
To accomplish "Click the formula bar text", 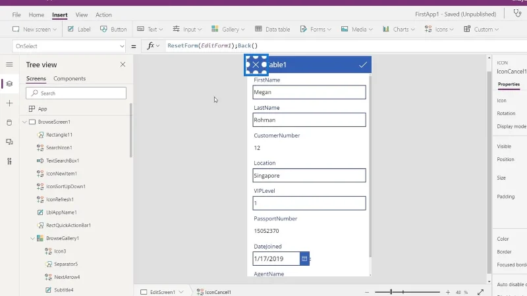I will (x=212, y=45).
